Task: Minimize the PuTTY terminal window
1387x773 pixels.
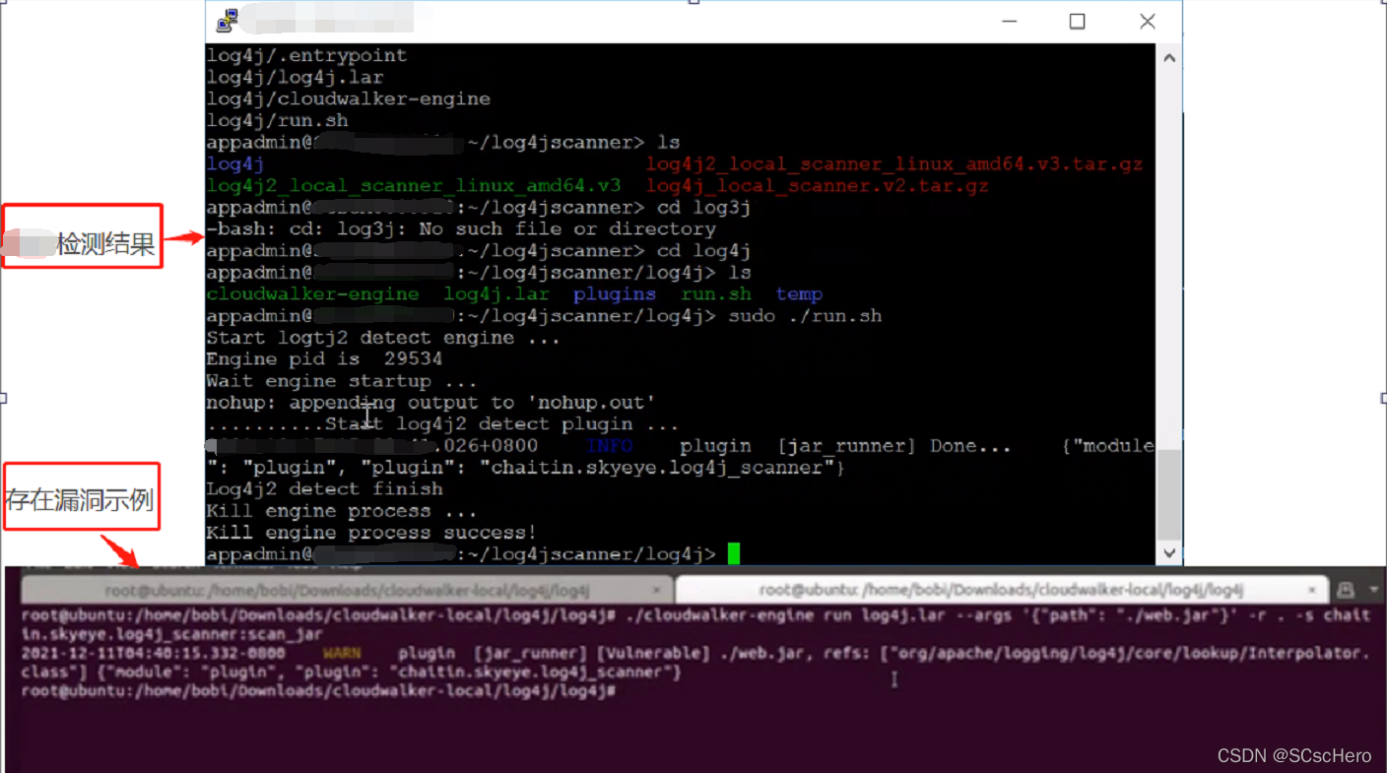Action: tap(1009, 22)
